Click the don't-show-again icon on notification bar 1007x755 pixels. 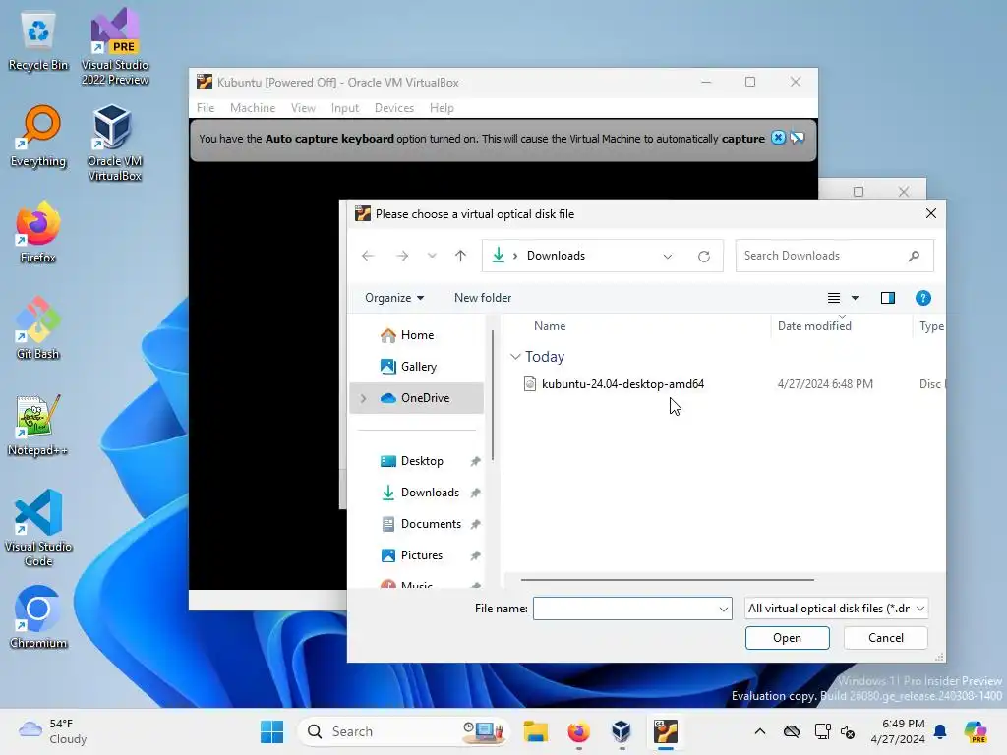point(797,138)
